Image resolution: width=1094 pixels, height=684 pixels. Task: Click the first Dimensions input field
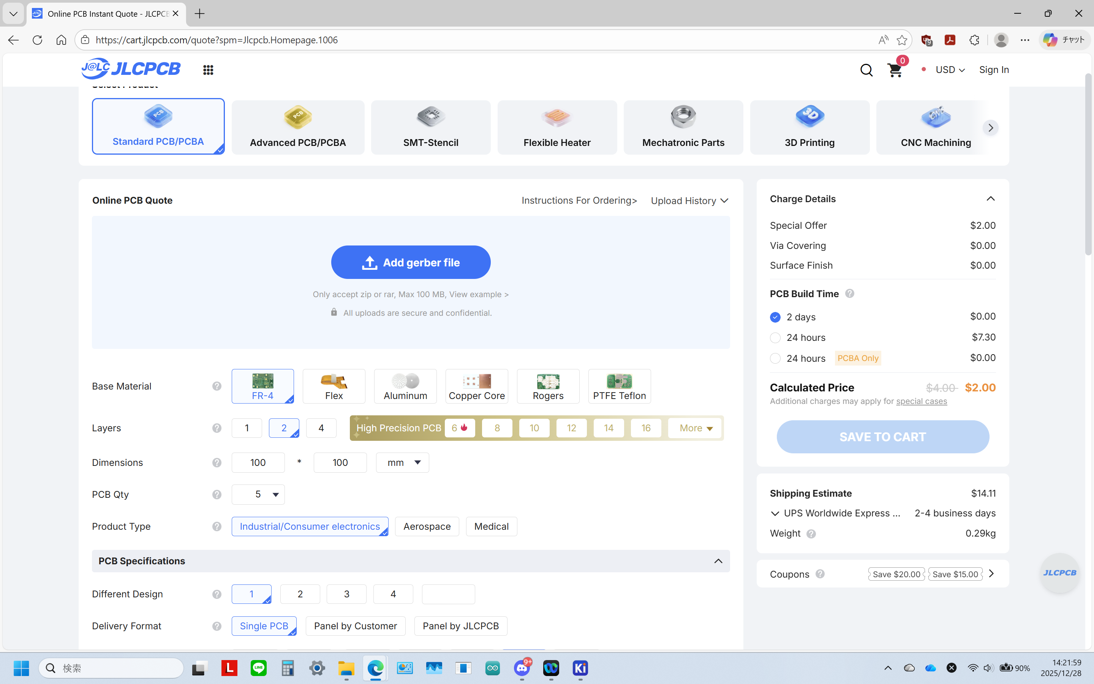[x=258, y=462]
